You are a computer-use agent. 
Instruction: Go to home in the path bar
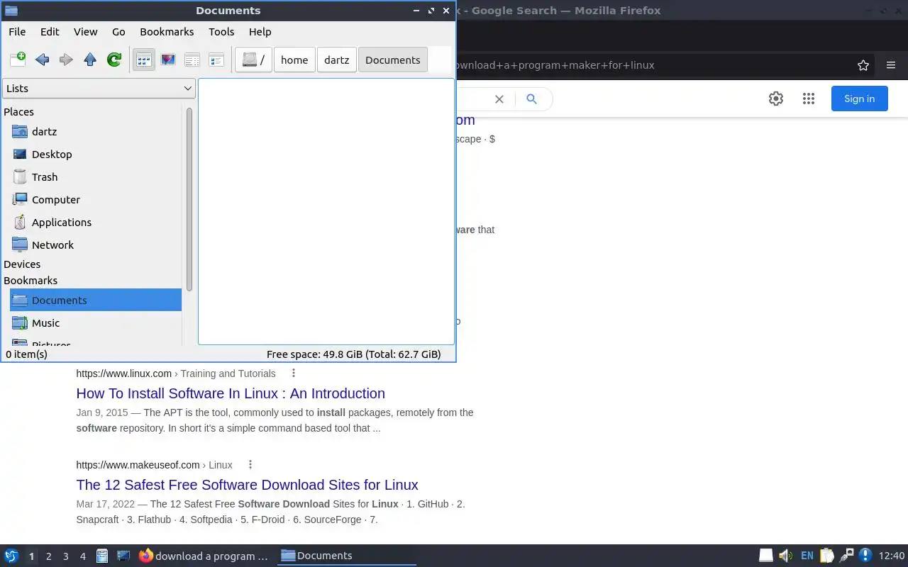(294, 60)
